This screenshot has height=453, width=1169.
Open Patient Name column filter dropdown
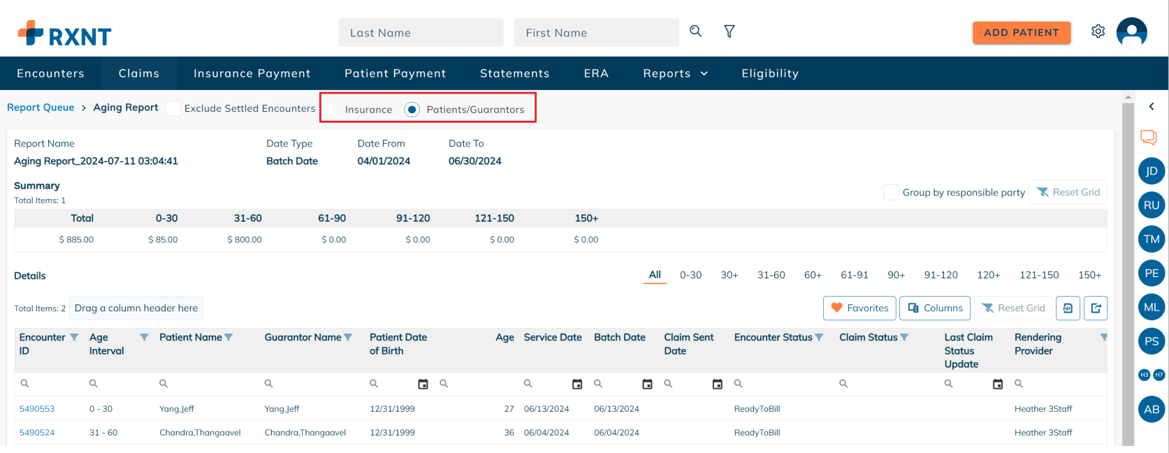[228, 338]
